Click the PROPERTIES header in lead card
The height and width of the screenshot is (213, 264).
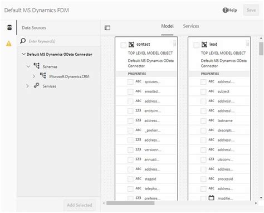point(210,74)
